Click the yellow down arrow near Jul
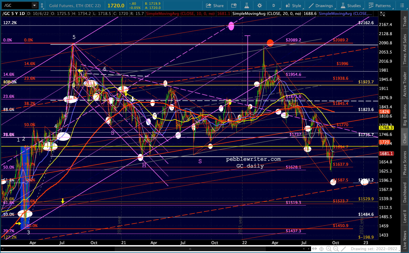This screenshot has height=253, width=409. 63,201
